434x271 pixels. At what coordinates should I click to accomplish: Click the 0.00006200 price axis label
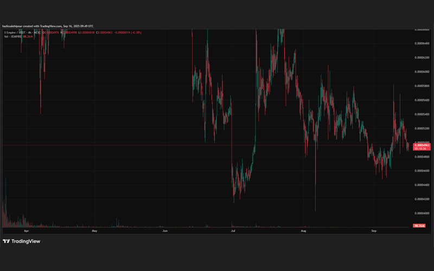(422, 57)
